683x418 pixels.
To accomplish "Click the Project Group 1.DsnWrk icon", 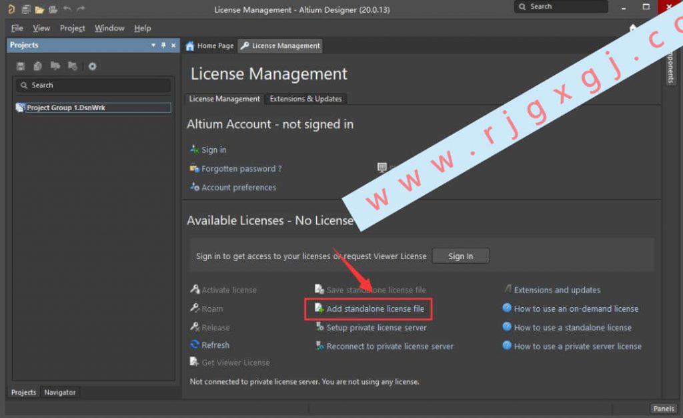I will coord(21,108).
